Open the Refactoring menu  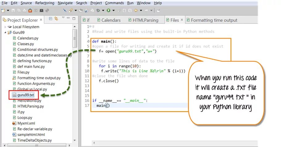[x=45, y=3]
